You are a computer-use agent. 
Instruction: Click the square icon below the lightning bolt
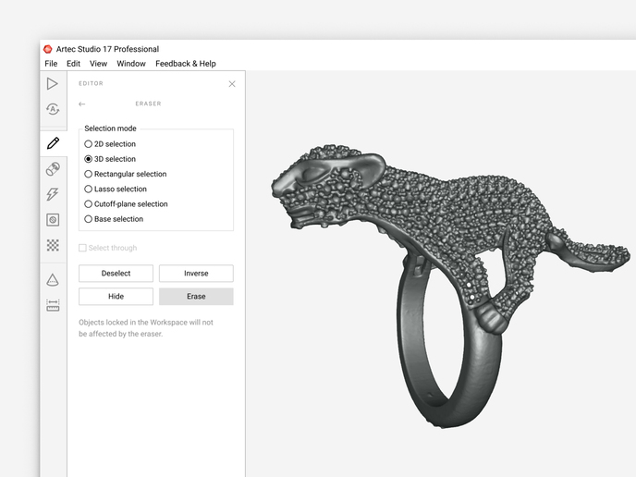pos(53,220)
